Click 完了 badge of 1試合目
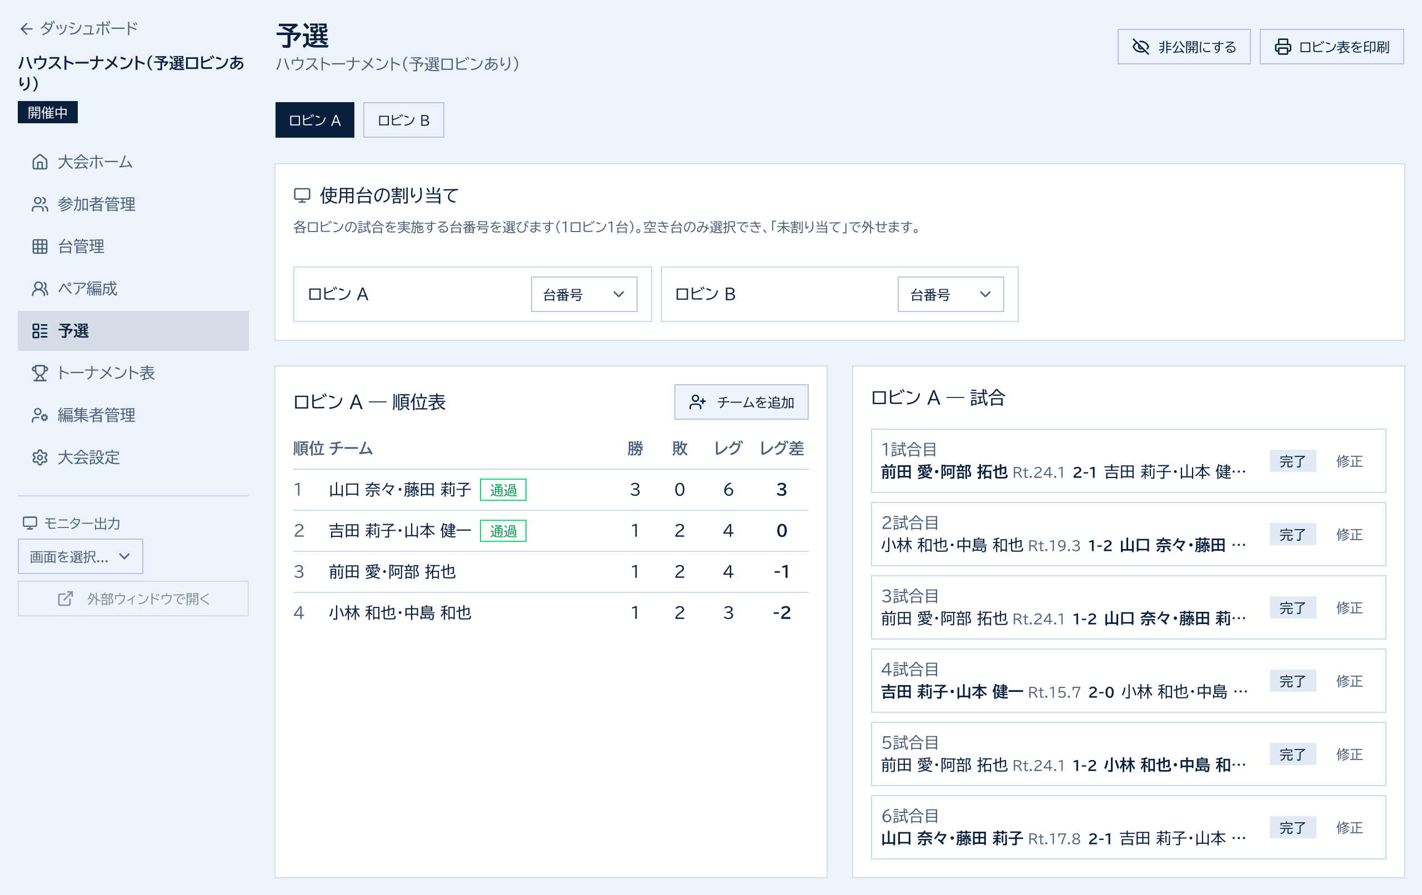Screen dimensions: 1422x895 click(x=1292, y=461)
